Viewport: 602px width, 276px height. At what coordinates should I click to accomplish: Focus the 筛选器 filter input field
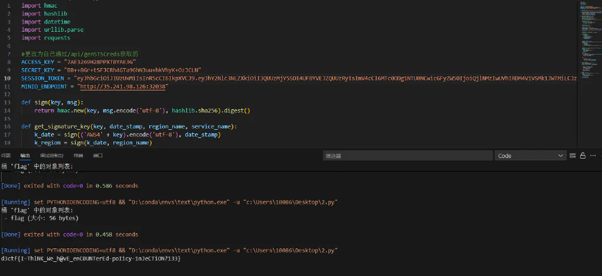(408, 156)
